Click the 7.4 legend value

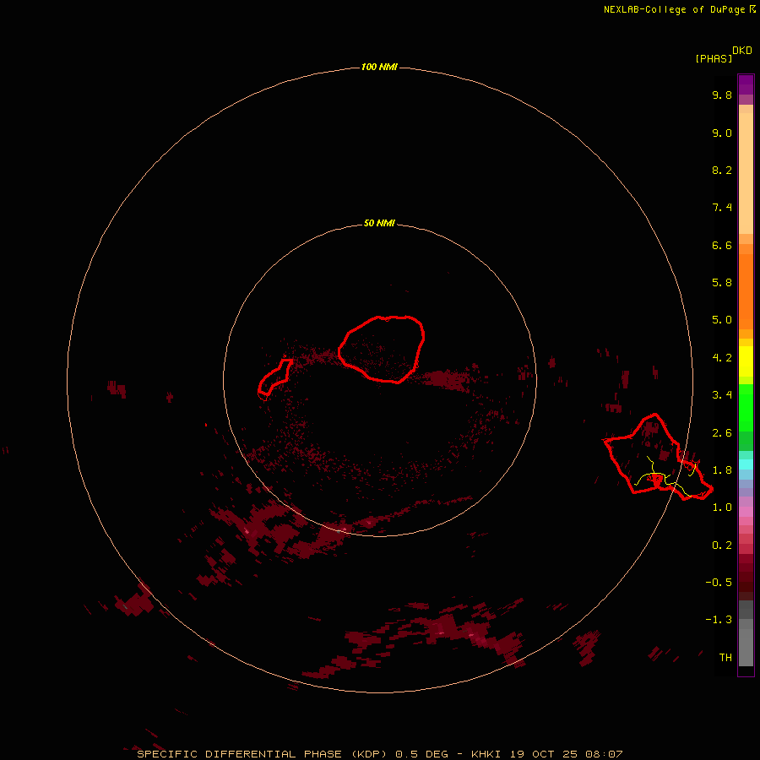coord(722,208)
